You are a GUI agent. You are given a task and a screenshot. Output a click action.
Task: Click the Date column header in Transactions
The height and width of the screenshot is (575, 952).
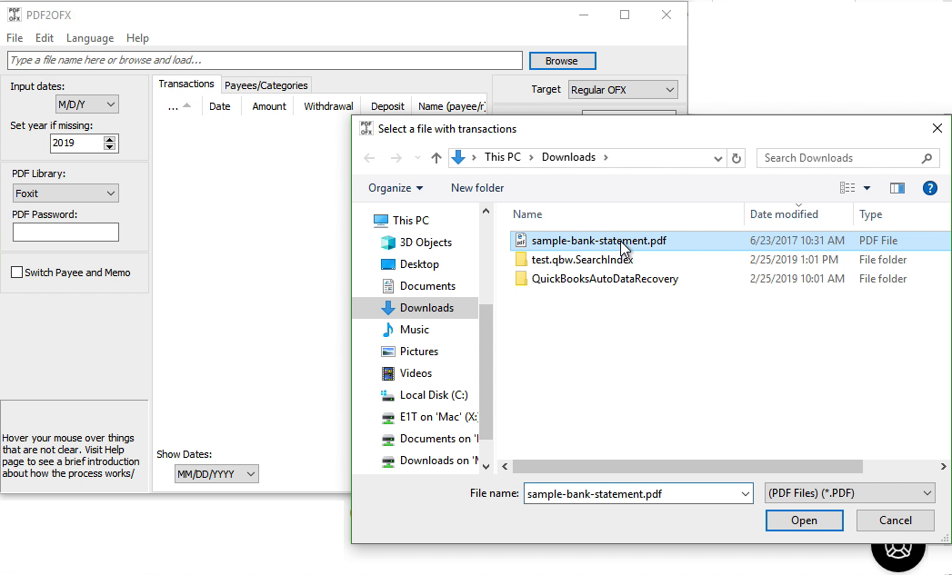click(219, 106)
